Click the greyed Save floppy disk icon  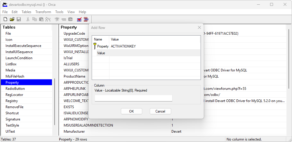[19, 19]
